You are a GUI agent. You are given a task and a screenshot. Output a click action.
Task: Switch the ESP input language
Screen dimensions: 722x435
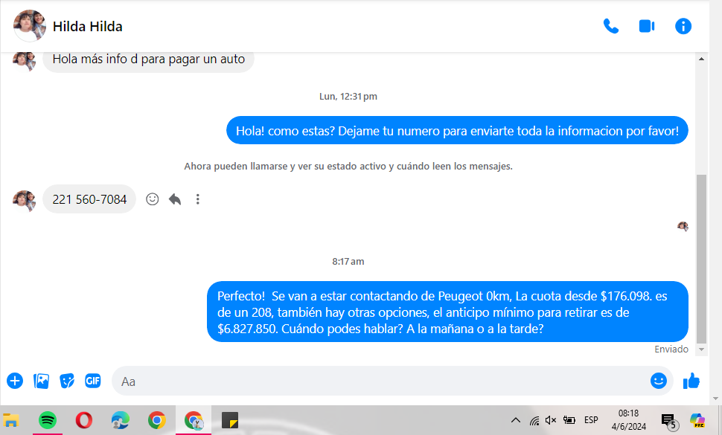pyautogui.click(x=591, y=420)
